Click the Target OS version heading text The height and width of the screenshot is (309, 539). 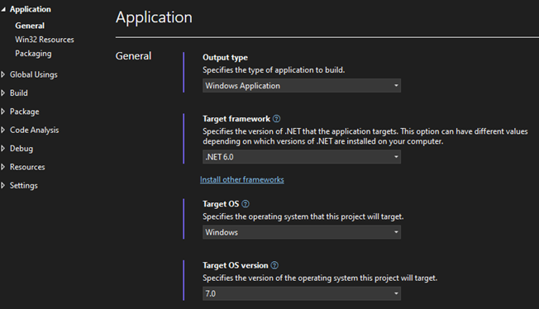[236, 265]
